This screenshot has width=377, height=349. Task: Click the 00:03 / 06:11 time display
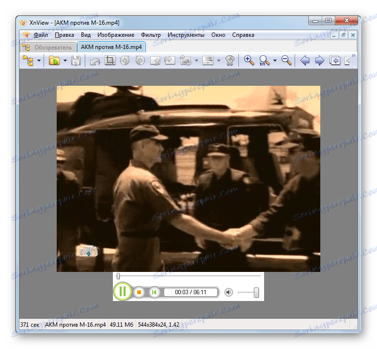click(x=190, y=292)
